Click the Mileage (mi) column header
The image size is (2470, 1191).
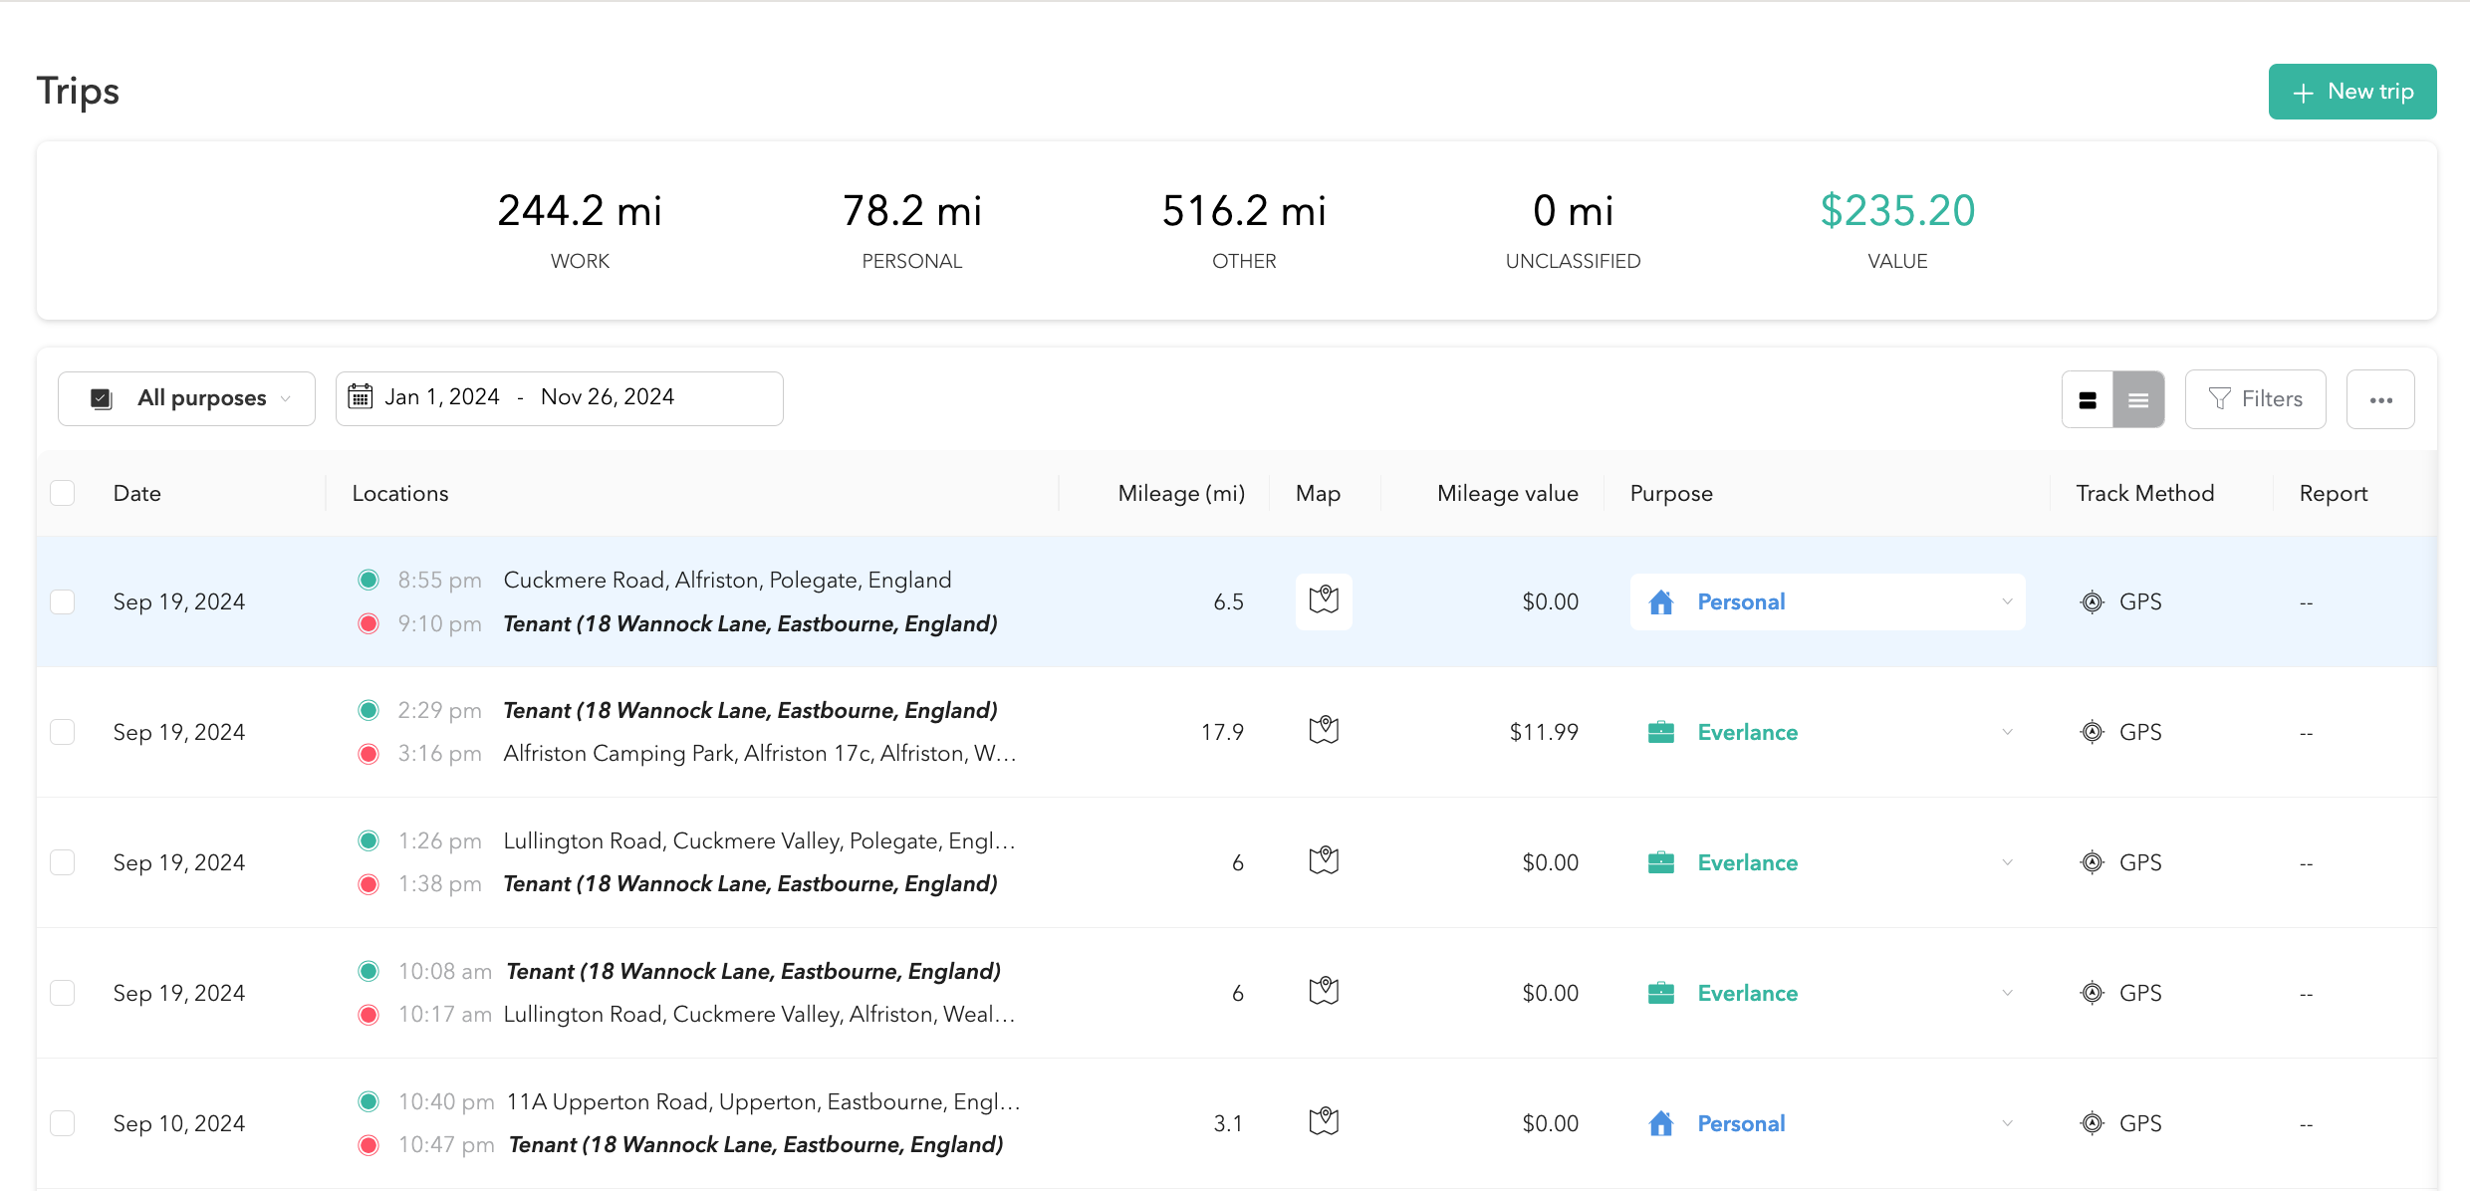click(x=1181, y=493)
